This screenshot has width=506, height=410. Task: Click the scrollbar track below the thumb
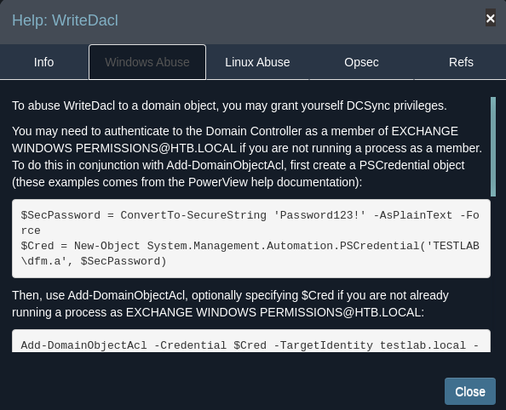point(492,274)
